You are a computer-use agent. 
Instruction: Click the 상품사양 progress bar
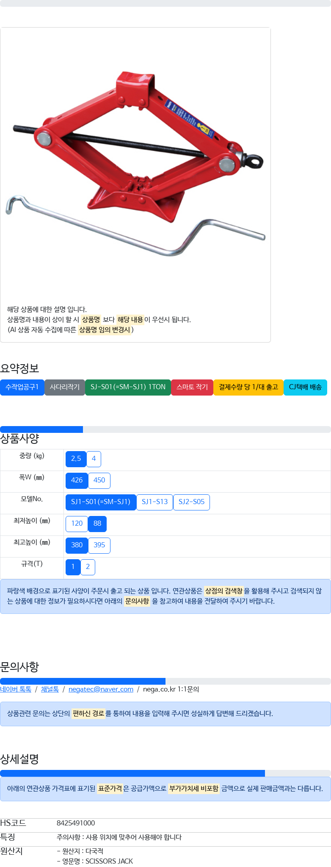tap(165, 429)
